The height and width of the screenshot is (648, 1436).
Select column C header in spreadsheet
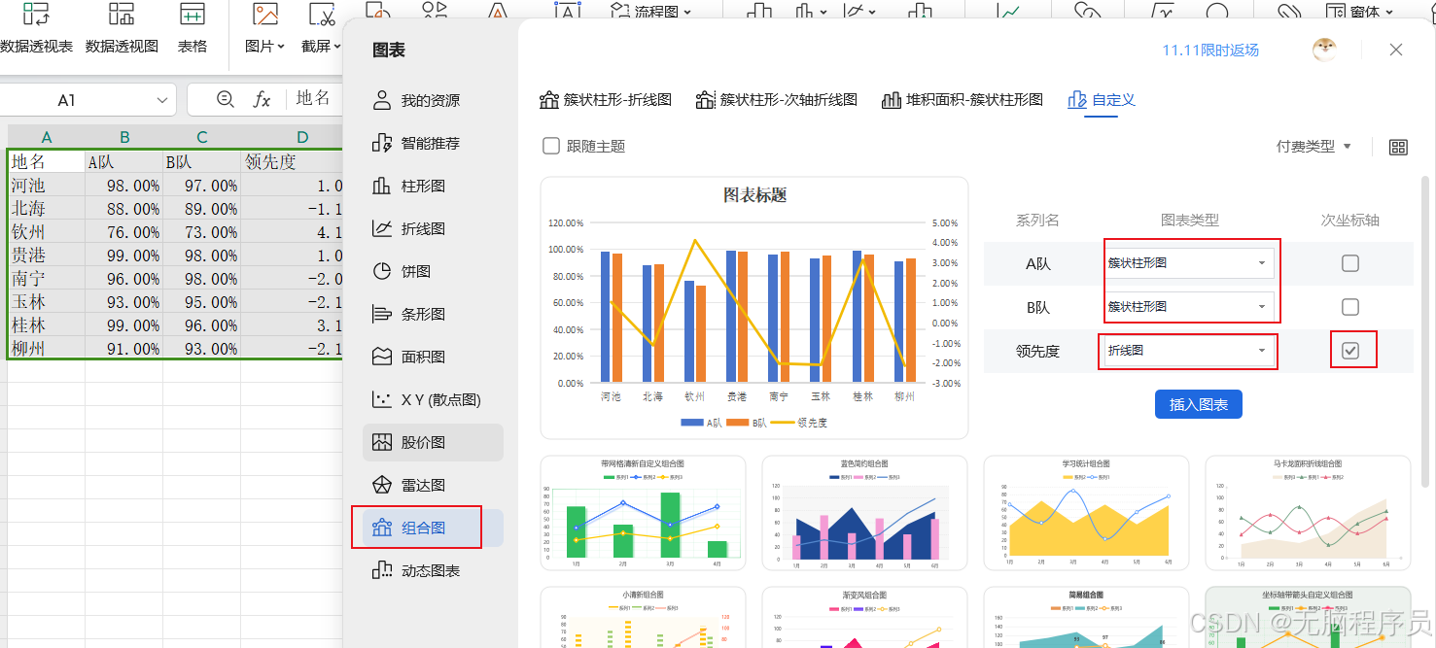pos(201,137)
